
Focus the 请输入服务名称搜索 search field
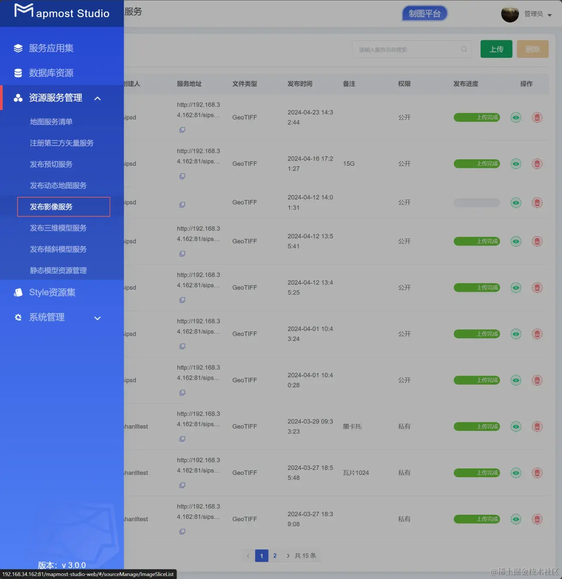coord(412,49)
